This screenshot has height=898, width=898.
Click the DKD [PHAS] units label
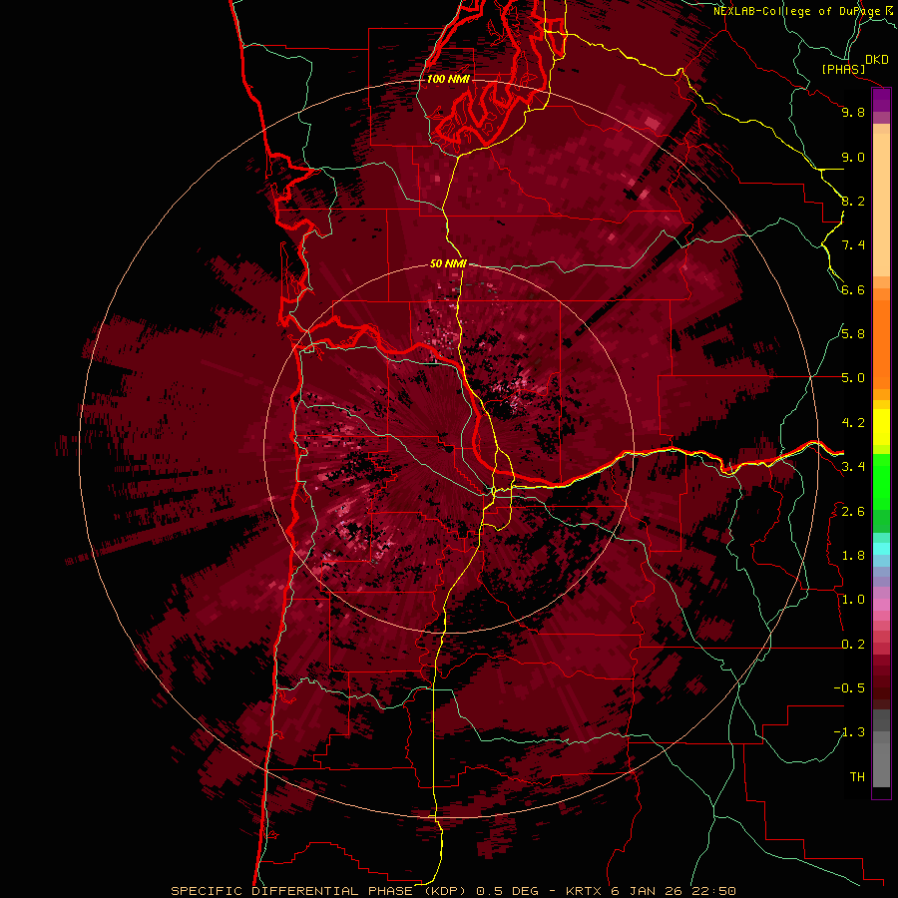[x=854, y=64]
